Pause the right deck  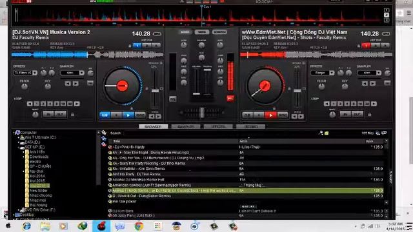click(x=259, y=115)
